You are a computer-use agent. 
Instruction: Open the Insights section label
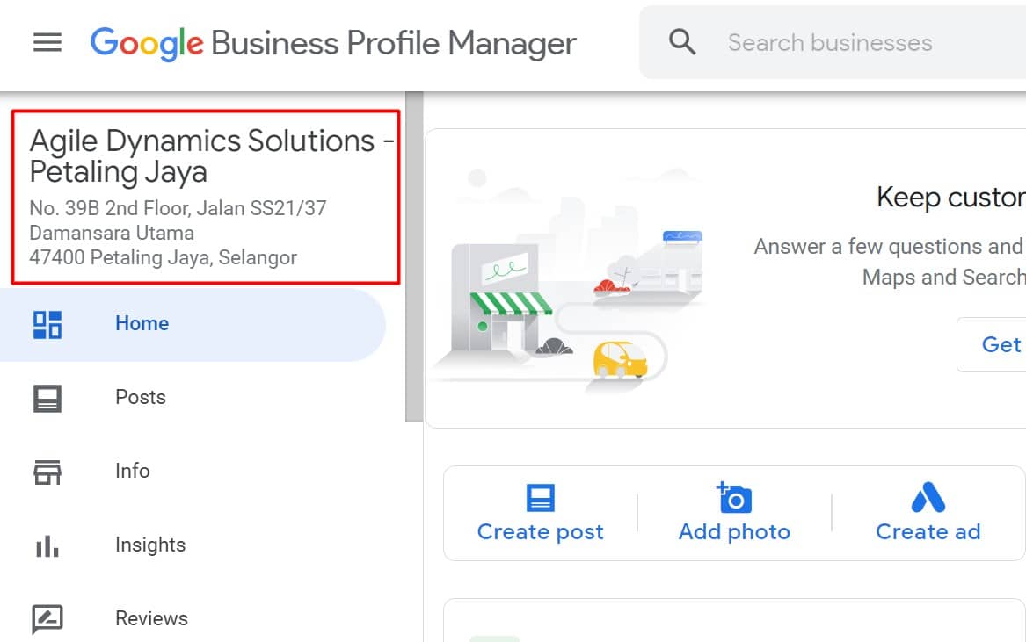[x=150, y=545]
